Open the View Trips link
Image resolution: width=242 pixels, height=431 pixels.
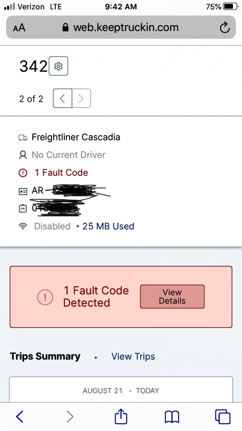(x=133, y=357)
